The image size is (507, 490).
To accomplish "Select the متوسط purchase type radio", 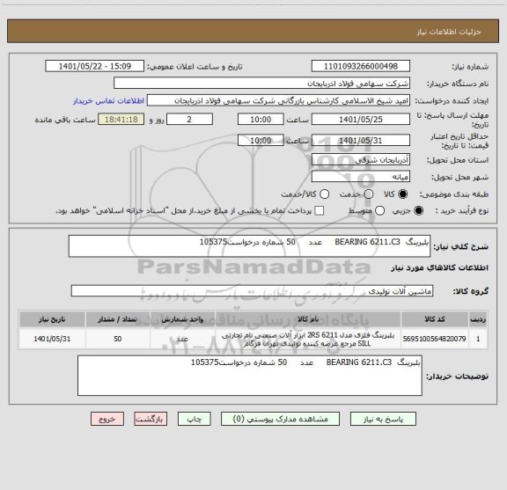I will 379,211.
